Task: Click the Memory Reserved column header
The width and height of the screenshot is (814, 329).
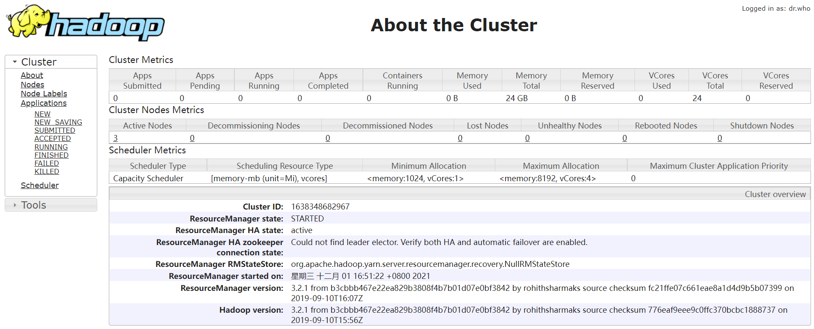Action: 597,81
